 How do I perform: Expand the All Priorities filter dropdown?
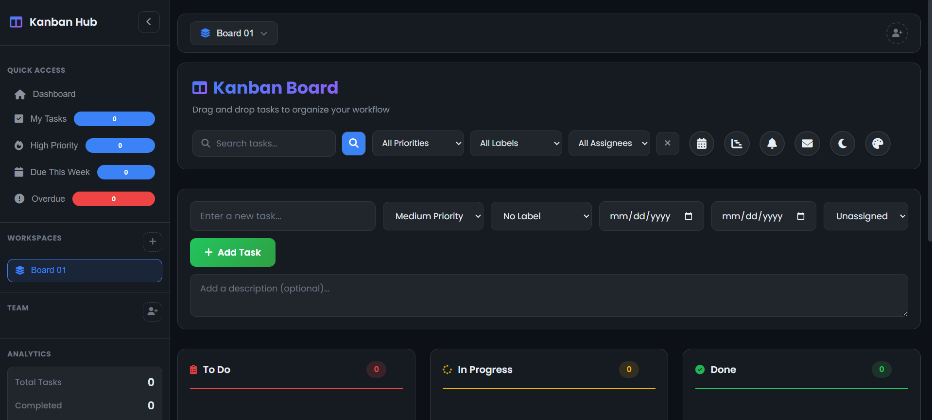[418, 144]
